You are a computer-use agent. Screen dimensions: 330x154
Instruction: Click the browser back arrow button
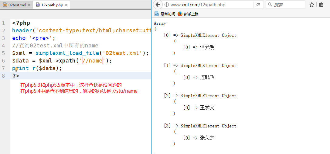158,5
